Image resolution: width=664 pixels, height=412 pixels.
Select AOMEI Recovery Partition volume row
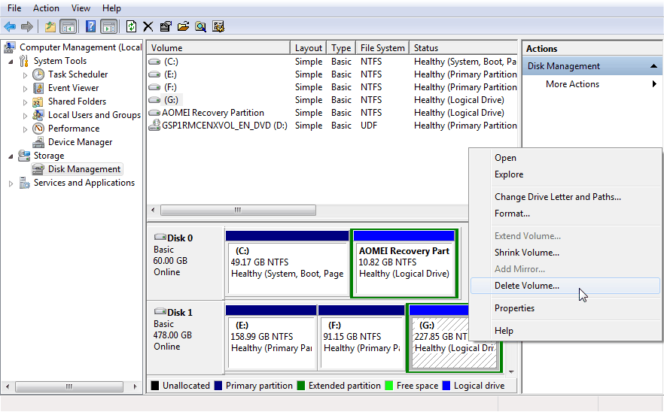[333, 113]
